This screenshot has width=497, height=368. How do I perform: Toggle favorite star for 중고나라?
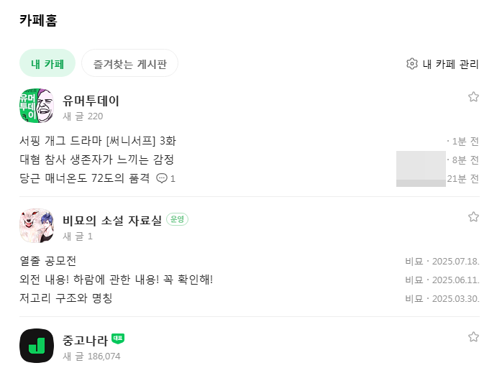[x=473, y=337]
